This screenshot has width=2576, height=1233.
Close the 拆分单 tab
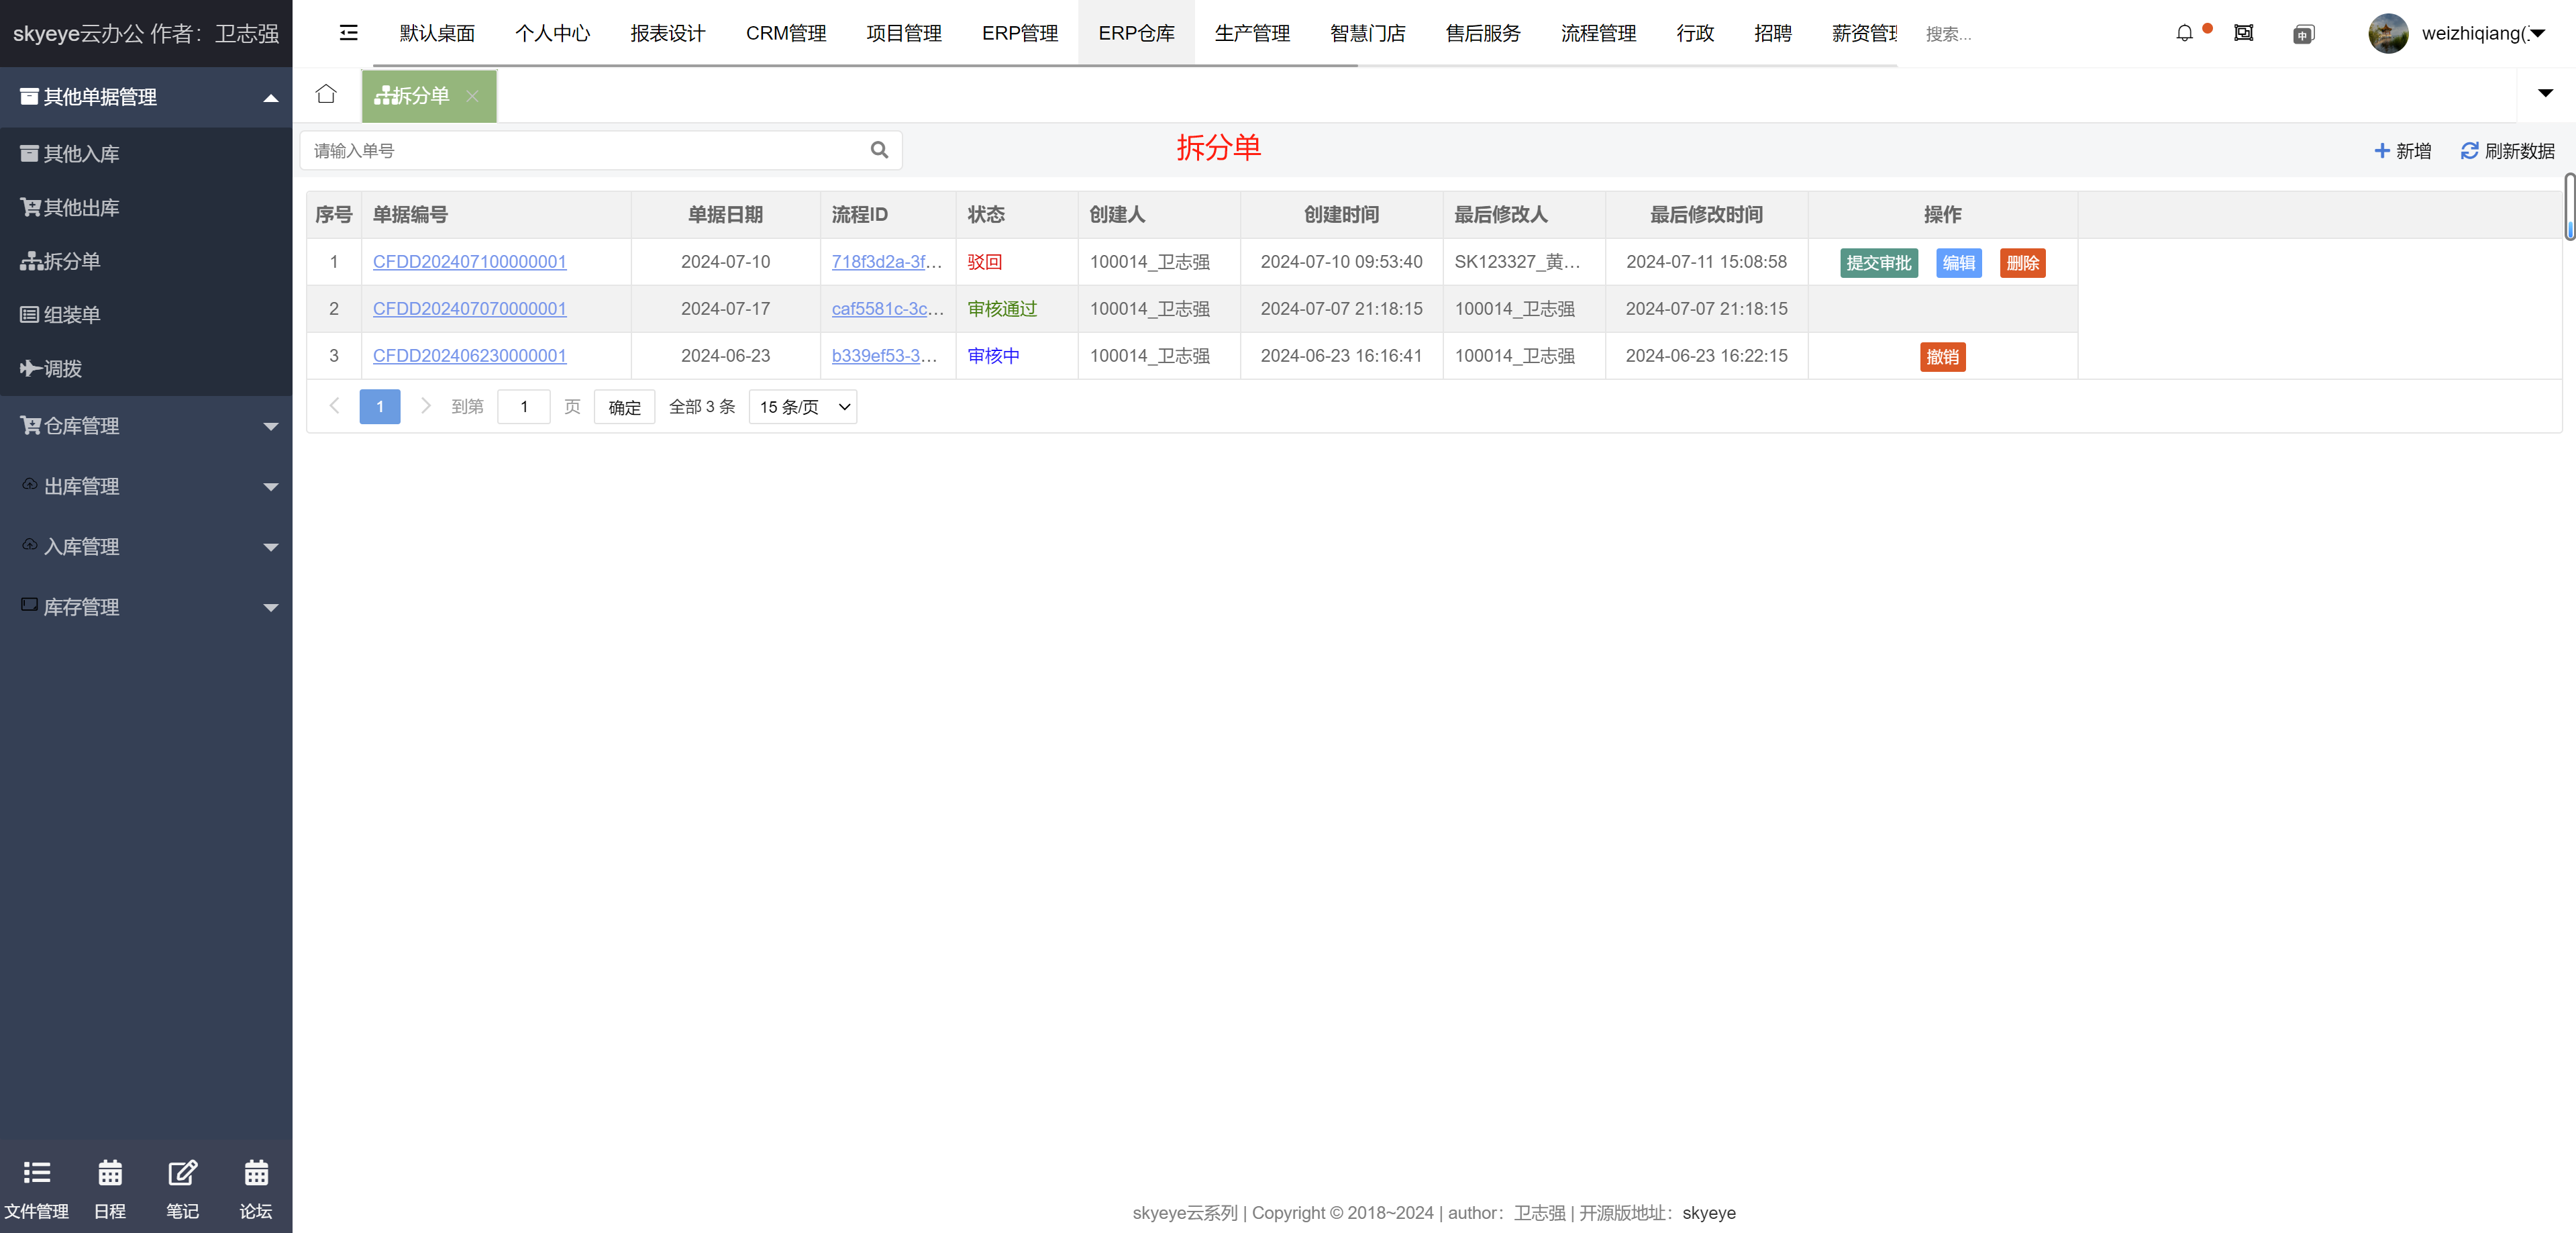(x=473, y=96)
